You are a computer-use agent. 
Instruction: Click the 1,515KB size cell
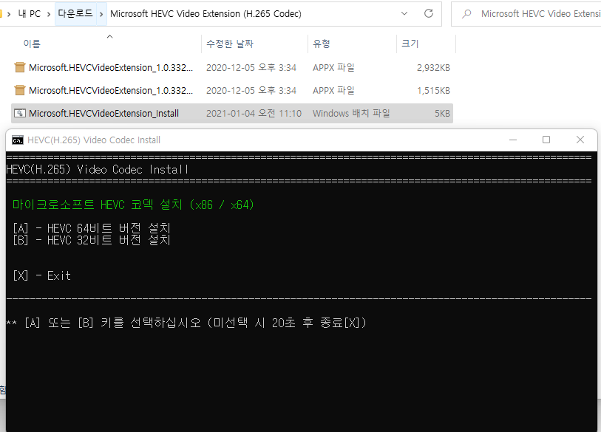click(433, 91)
